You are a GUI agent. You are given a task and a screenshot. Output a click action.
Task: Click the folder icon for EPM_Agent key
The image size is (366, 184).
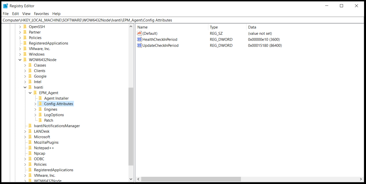(35, 93)
